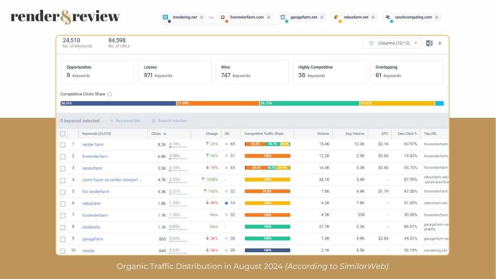The image size is (496, 279).
Task: Open the render farm keyword link
Action: pos(93,145)
